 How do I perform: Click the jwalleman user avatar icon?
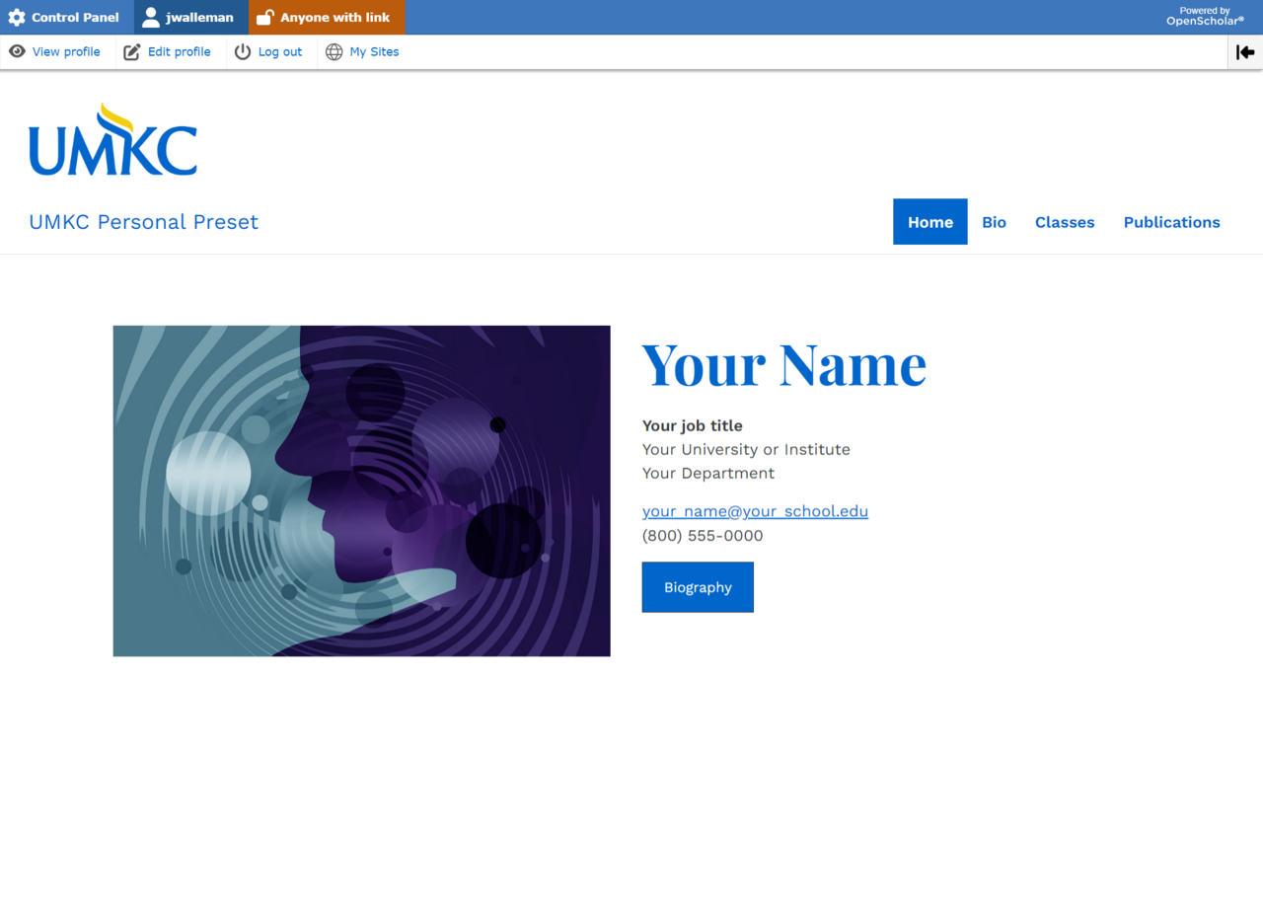151,18
